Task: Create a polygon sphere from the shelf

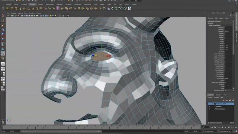Action: pyautogui.click(x=7, y=9)
